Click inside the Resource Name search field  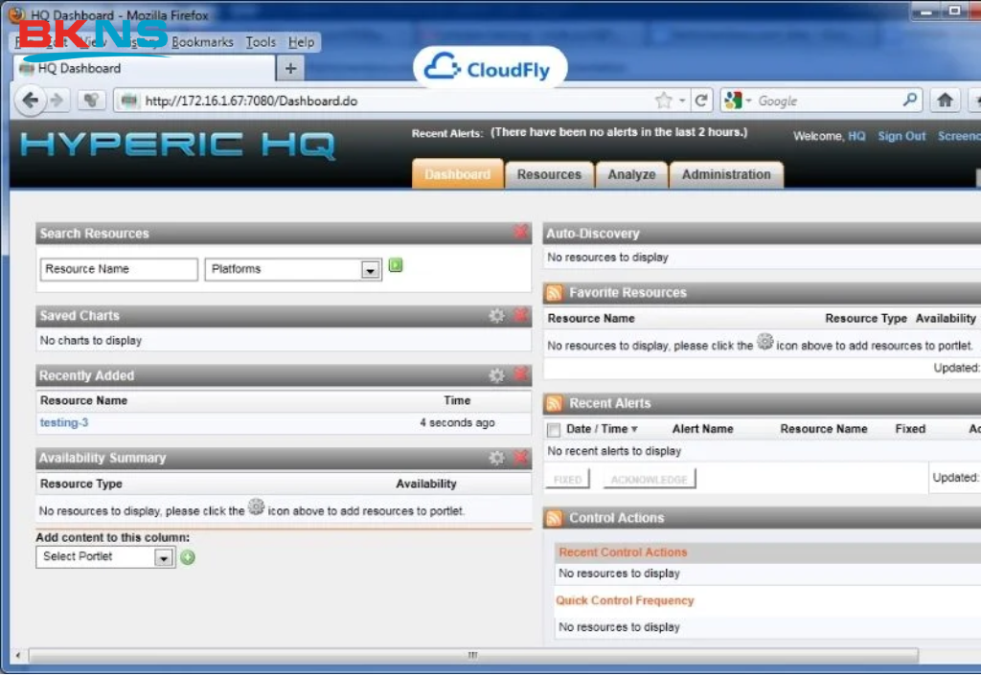point(118,269)
